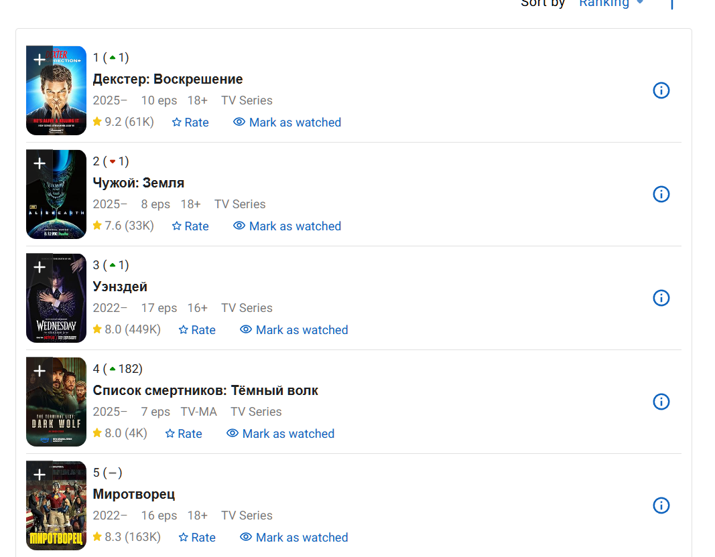Open the Миротворец title link
This screenshot has height=557, width=715.
click(x=133, y=494)
